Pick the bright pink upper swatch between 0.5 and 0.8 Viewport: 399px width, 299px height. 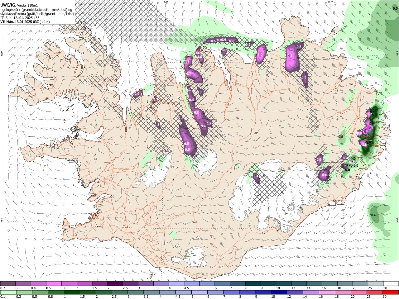point(54,283)
